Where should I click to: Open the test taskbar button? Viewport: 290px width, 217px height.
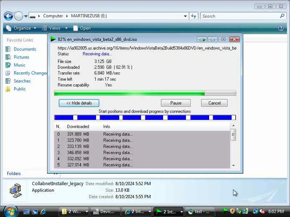pyautogui.click(x=200, y=212)
